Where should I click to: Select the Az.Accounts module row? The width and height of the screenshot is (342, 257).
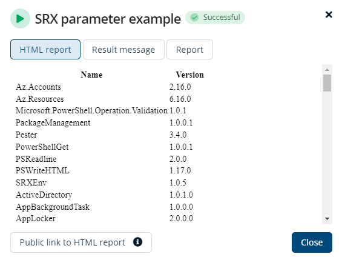coord(104,87)
